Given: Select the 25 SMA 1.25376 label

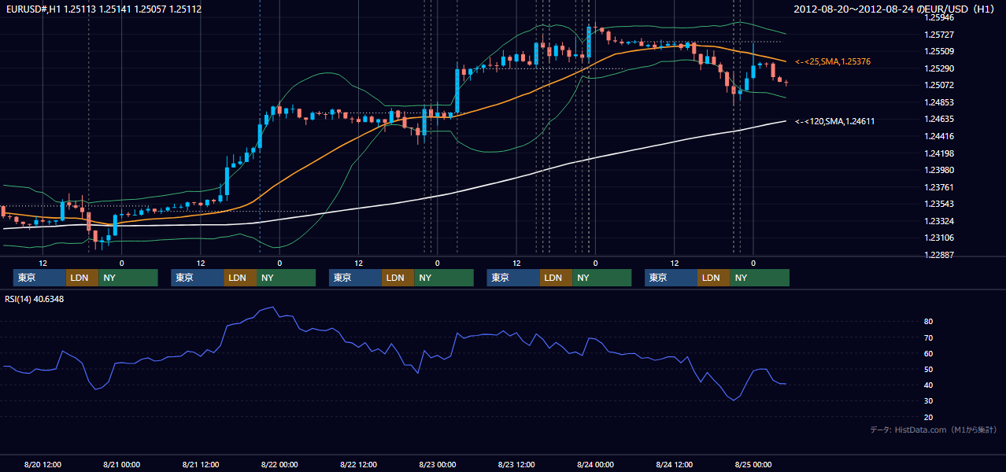Looking at the screenshot, I should (833, 61).
